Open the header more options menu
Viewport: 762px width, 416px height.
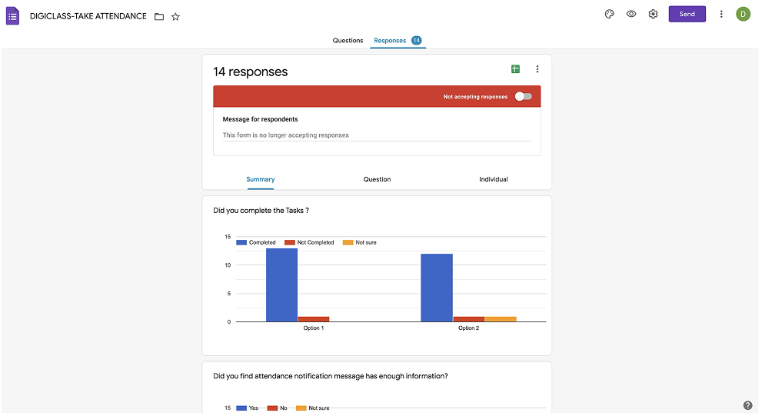click(721, 14)
